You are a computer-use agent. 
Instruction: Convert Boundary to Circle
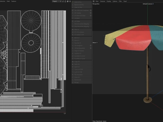pos(81,56)
